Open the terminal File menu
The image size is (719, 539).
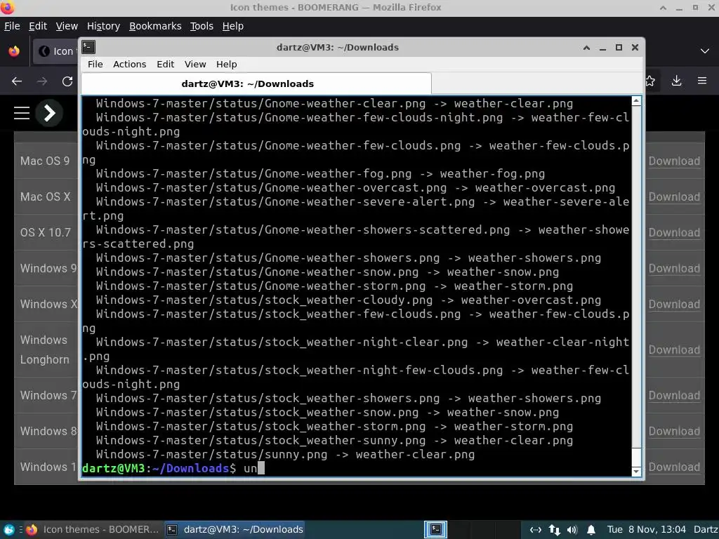[x=95, y=64]
